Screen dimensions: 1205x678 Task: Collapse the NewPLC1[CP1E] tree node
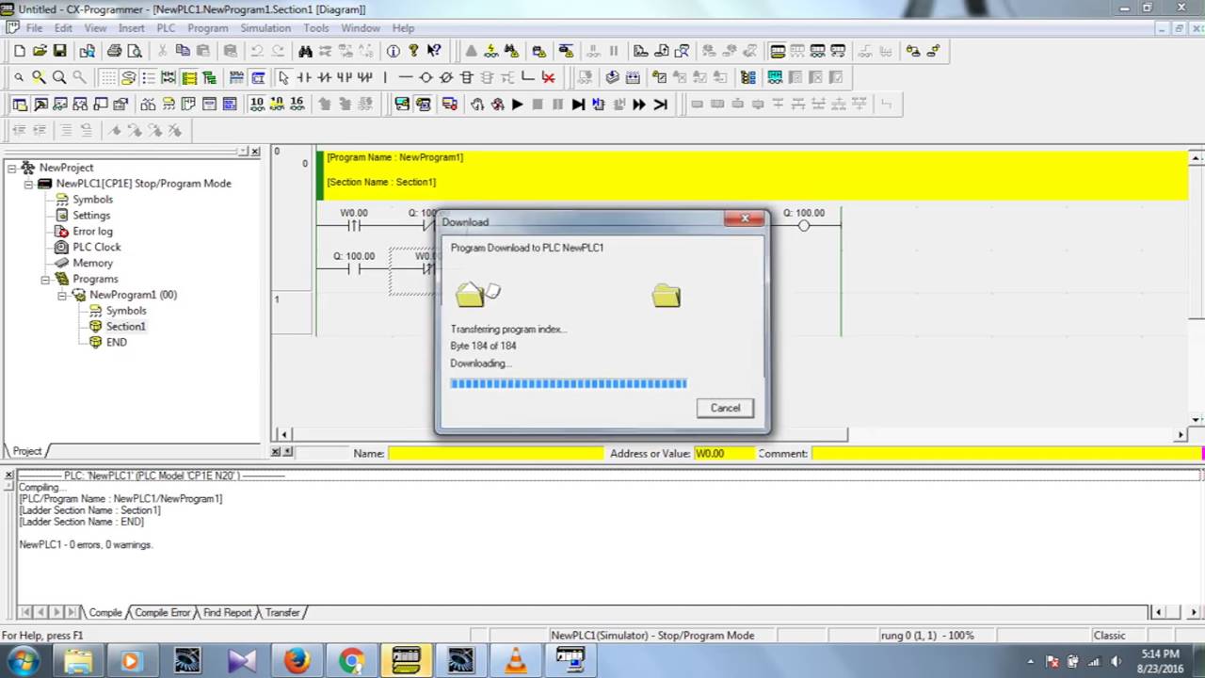[28, 184]
